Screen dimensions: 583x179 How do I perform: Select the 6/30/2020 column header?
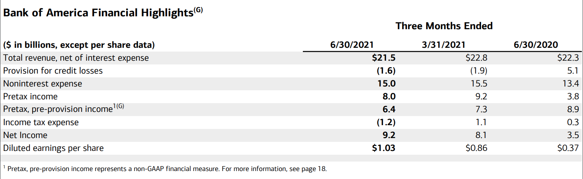pyautogui.click(x=536, y=45)
